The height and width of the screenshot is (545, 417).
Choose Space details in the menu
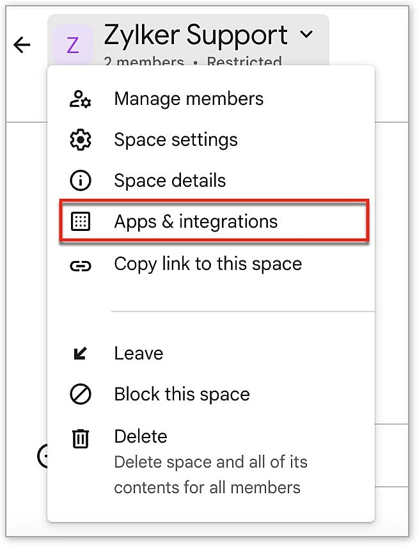click(170, 181)
